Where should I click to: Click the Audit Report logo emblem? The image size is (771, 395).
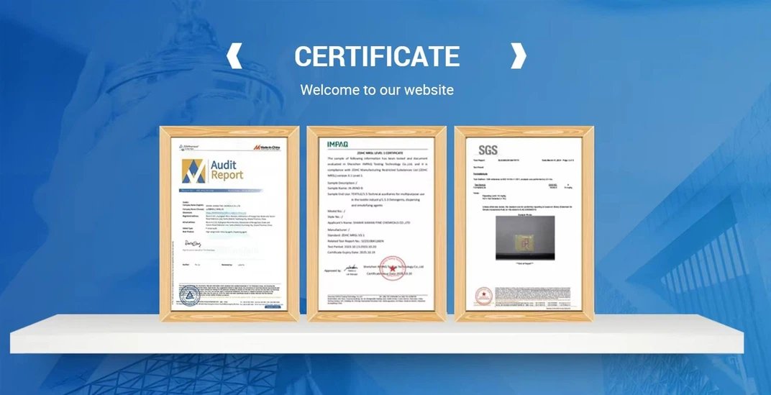pos(193,171)
